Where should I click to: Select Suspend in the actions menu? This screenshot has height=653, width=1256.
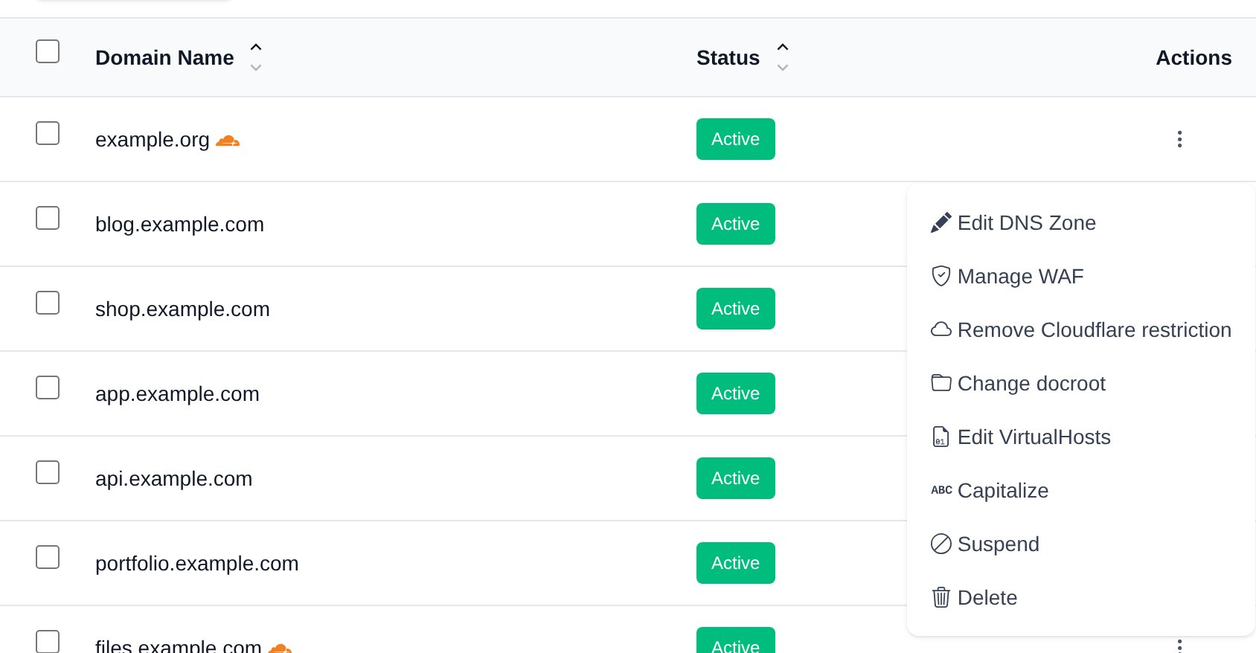[x=1081, y=544]
